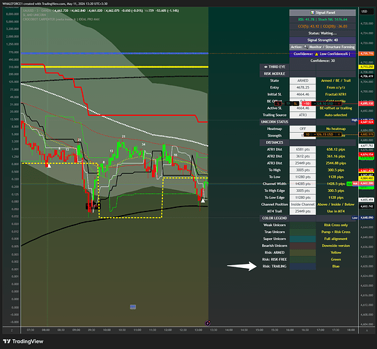Click the THIRD EYE section header
The height and width of the screenshot is (349, 377).
[275, 67]
